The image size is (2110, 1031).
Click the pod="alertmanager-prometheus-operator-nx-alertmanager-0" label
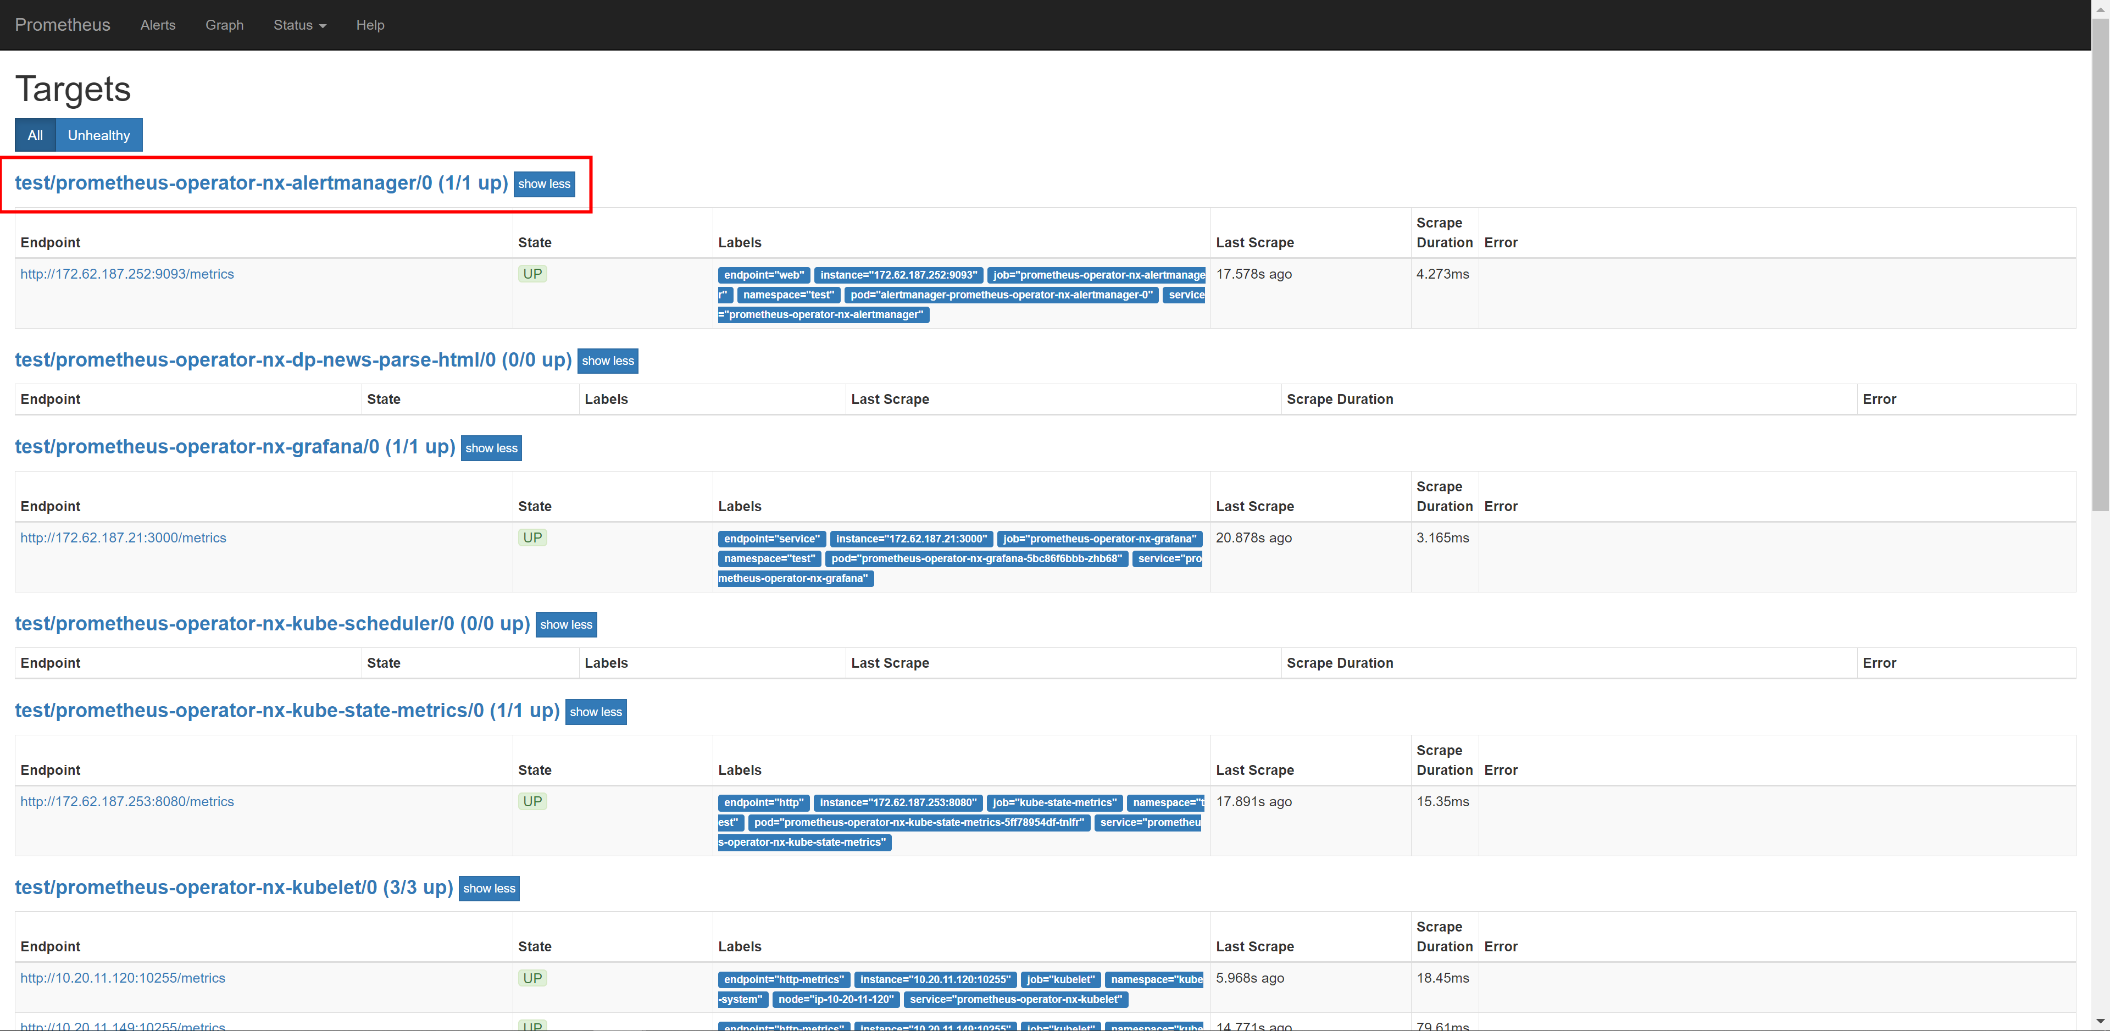1001,295
